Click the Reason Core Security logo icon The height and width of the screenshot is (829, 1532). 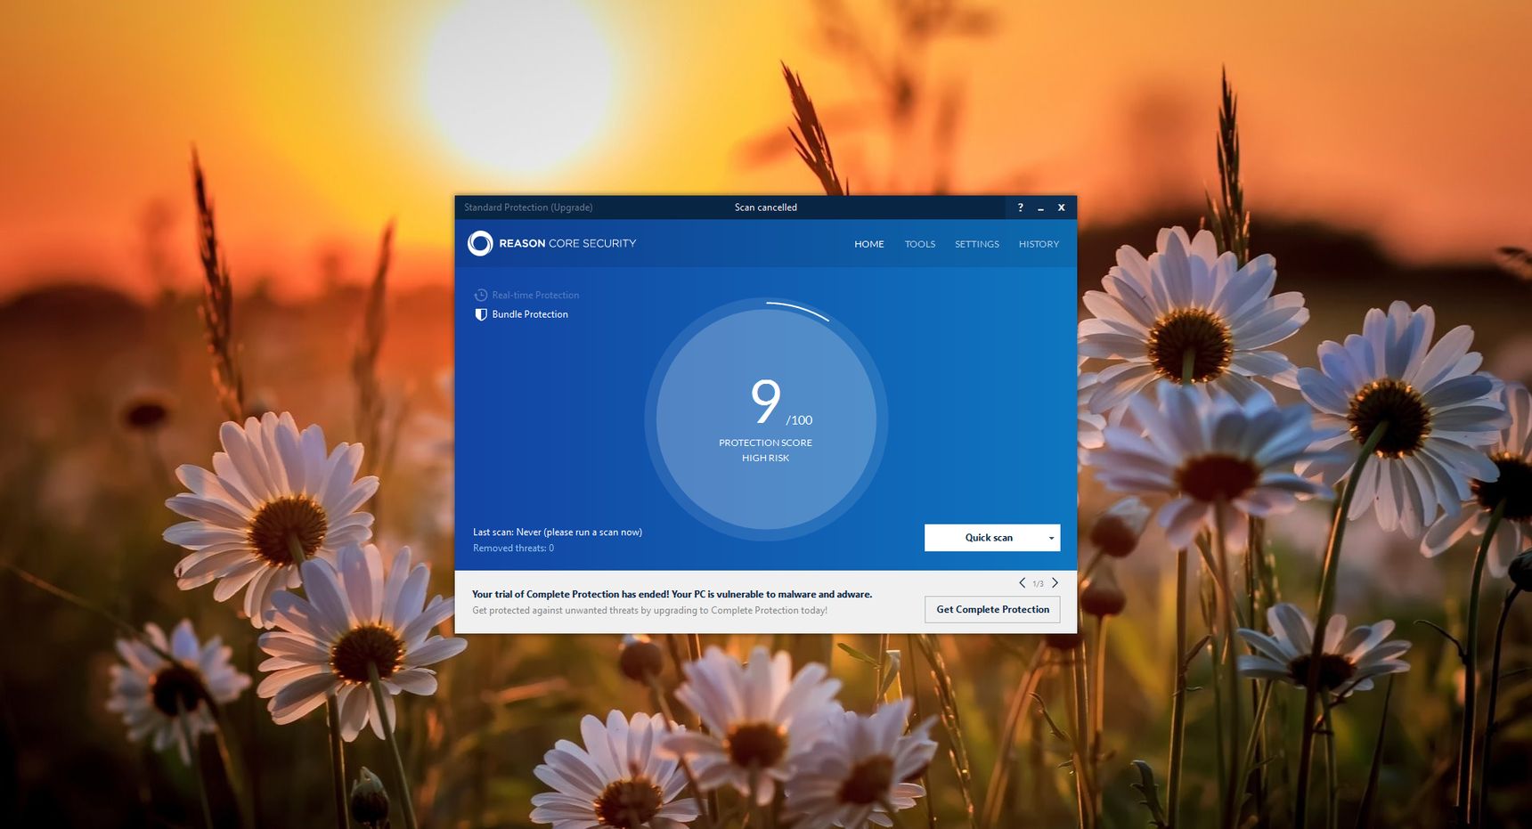(x=480, y=243)
